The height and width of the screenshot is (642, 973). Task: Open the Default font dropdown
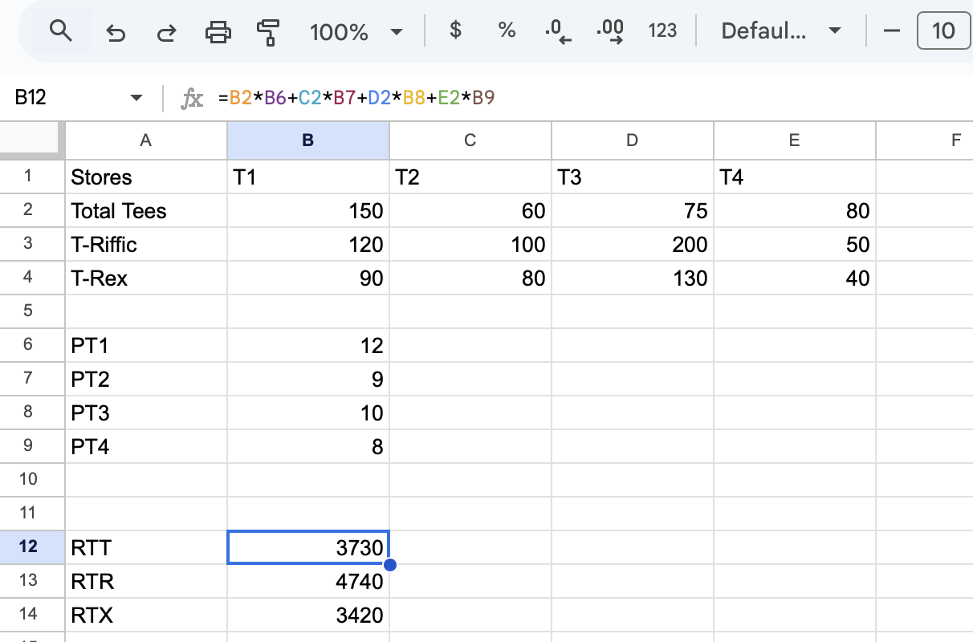click(x=779, y=30)
